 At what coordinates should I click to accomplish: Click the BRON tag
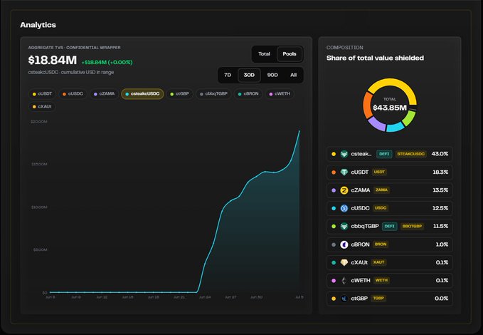point(381,244)
